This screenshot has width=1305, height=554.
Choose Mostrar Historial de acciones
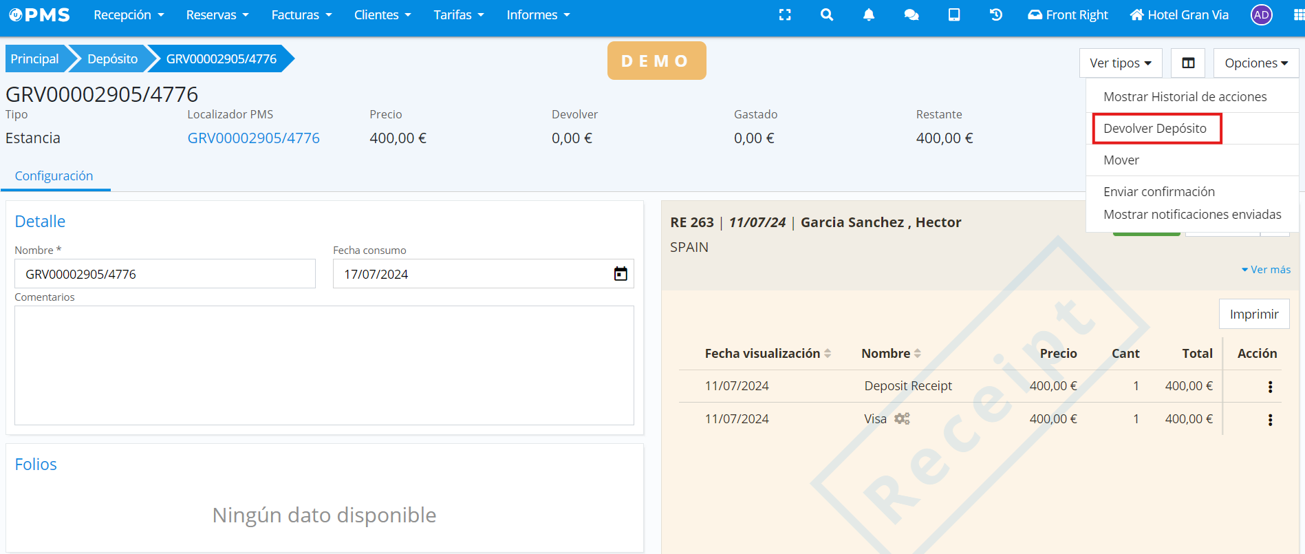pos(1185,97)
